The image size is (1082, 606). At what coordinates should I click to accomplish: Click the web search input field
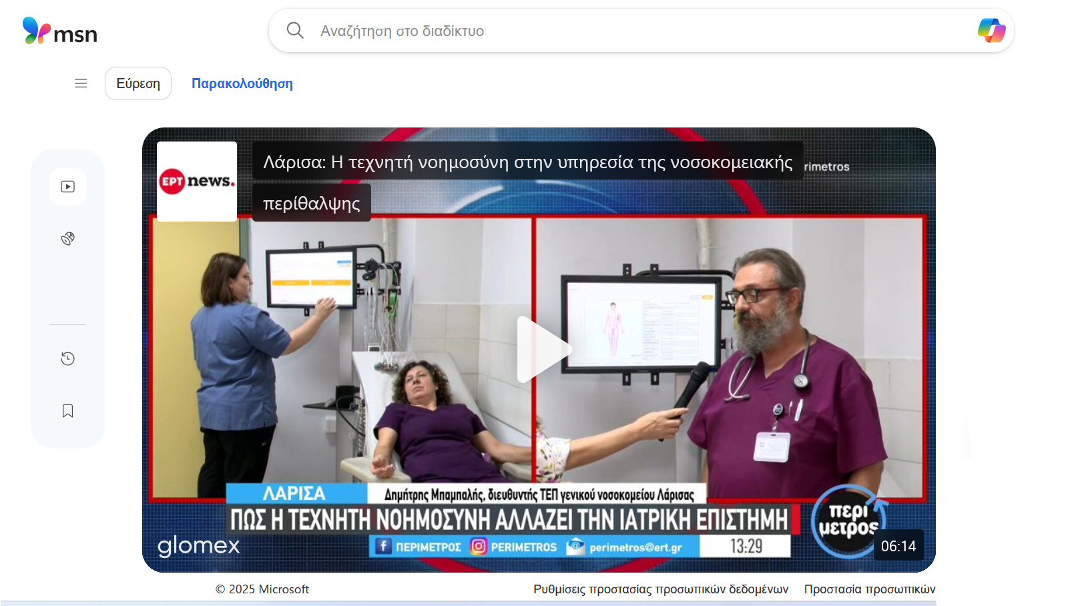(x=634, y=31)
